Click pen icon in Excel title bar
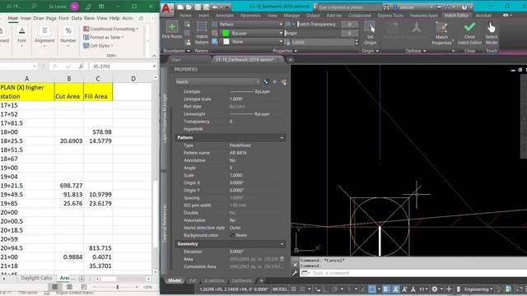Viewport: 527px width, 296px height. tap(88, 7)
